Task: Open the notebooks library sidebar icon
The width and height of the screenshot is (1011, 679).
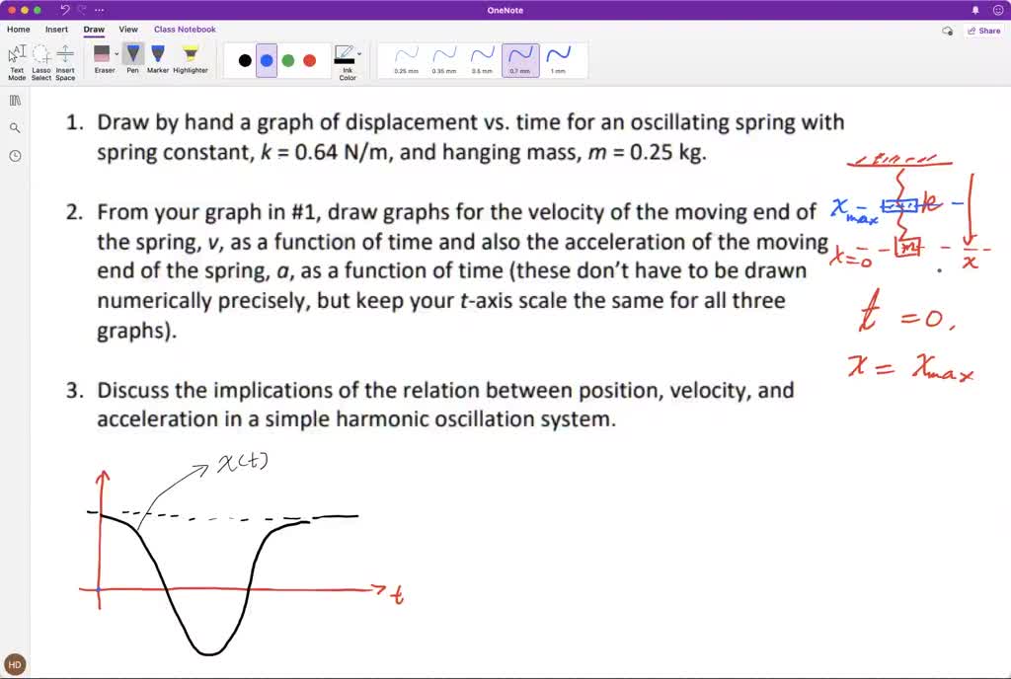Action: [x=15, y=100]
